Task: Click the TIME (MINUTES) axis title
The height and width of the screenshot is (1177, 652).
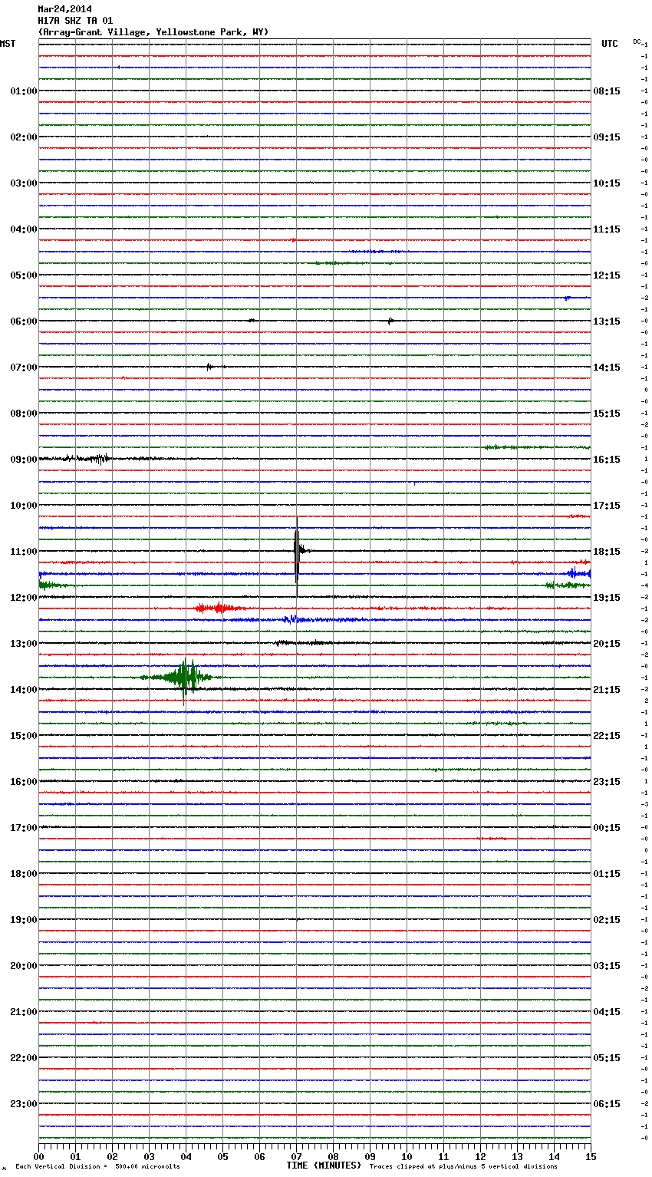Action: pyautogui.click(x=324, y=1165)
